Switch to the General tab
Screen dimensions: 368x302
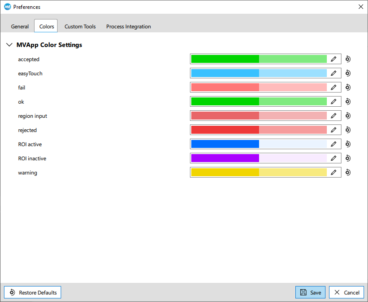pos(20,26)
